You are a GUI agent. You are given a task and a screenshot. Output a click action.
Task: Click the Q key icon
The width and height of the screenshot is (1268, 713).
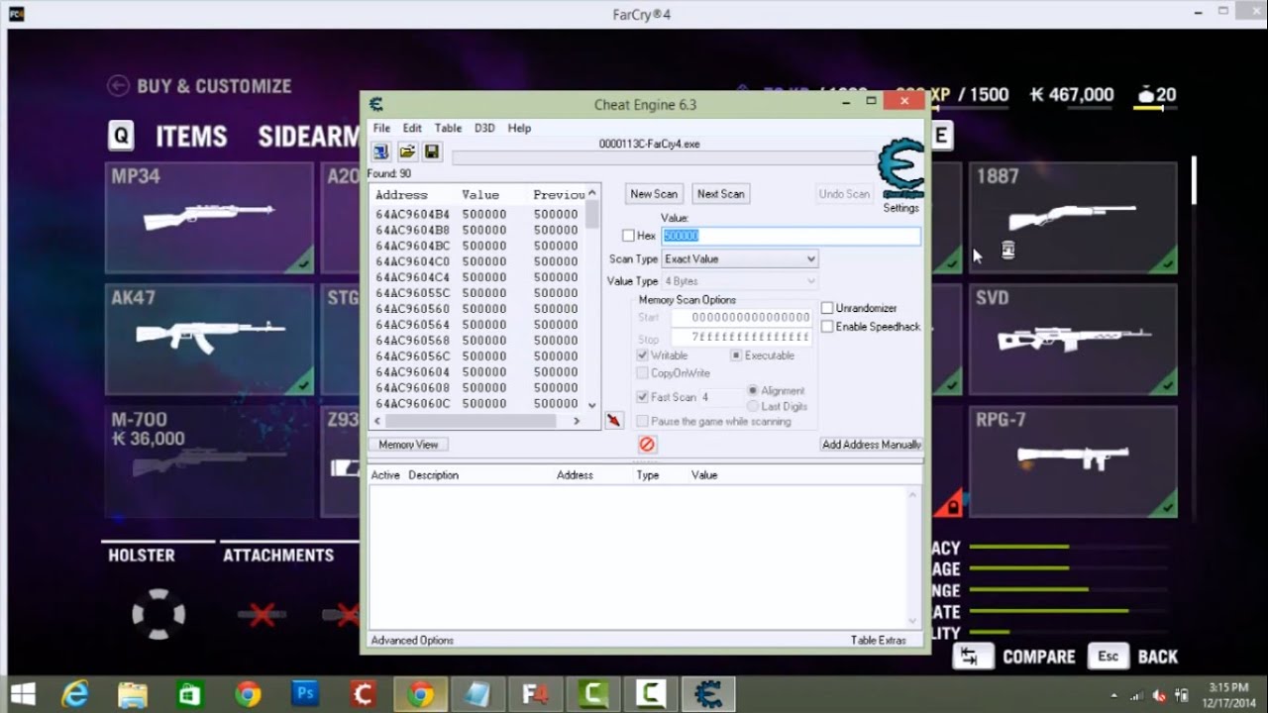[121, 136]
